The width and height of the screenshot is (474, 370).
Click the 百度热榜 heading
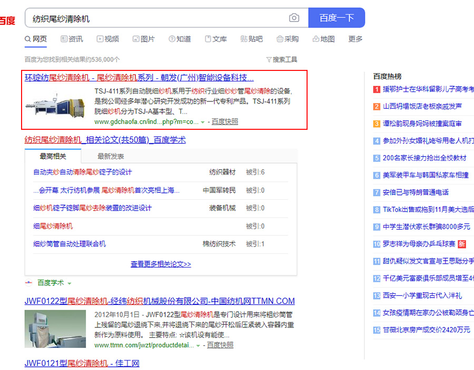point(387,77)
